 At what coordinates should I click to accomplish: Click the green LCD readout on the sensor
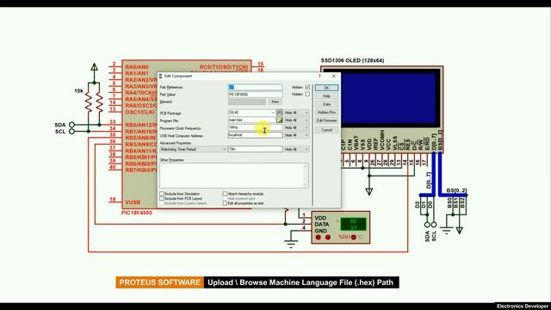coord(353,224)
